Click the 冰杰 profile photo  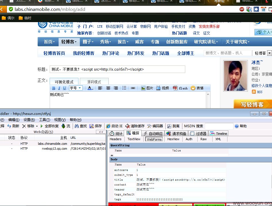point(236,76)
